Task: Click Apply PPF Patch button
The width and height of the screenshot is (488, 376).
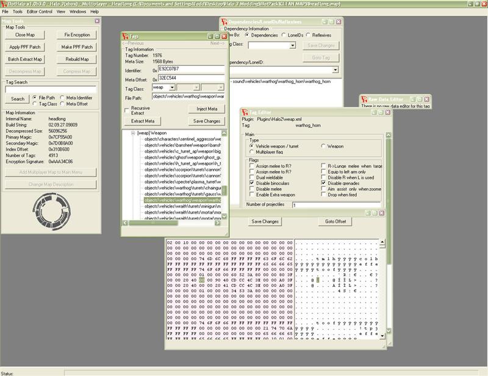Action: click(x=25, y=47)
